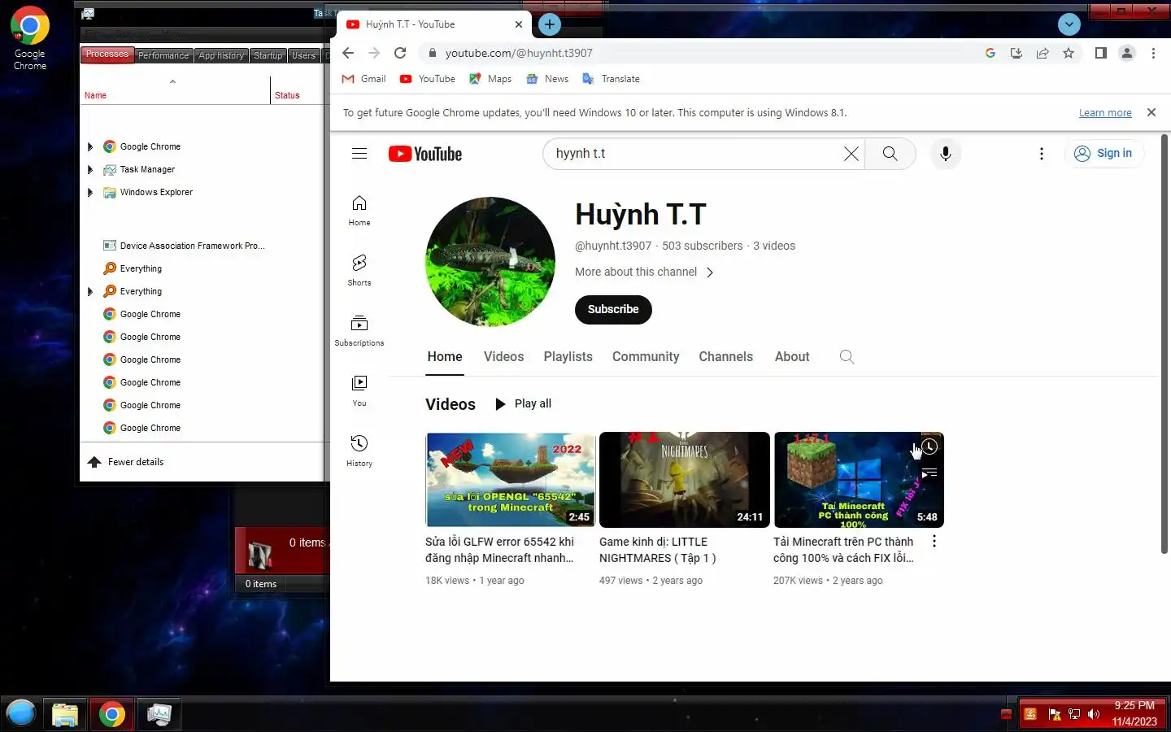Open Subscriptions in YouTube sidebar
This screenshot has height=732, width=1171.
tap(359, 331)
